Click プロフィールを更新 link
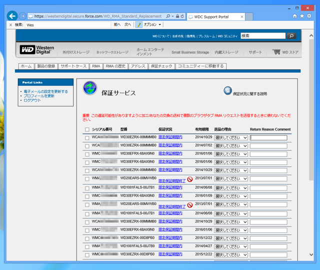This screenshot has height=270, width=320. pyautogui.click(x=39, y=96)
